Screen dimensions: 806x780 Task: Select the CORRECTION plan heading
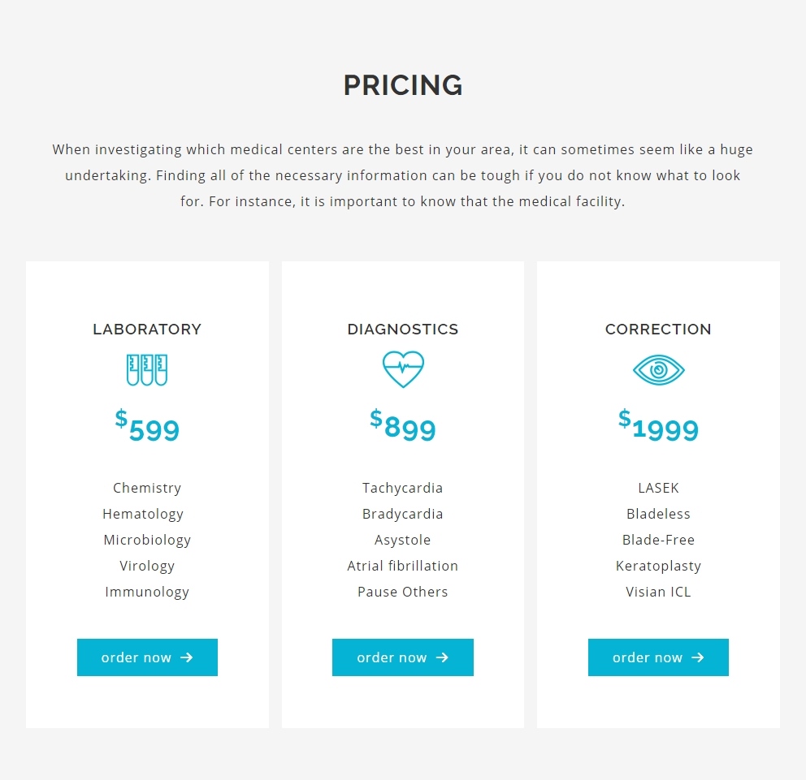pyautogui.click(x=658, y=330)
